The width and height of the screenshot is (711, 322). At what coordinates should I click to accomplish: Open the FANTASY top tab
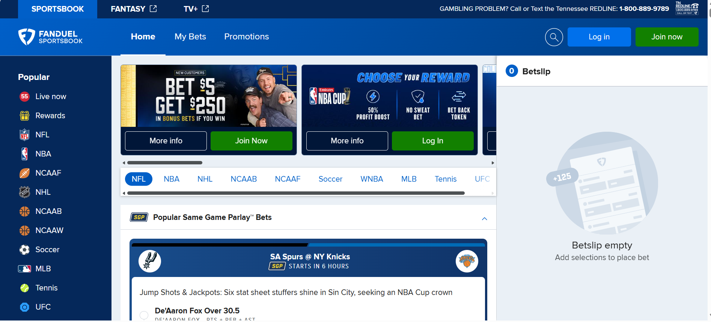134,9
